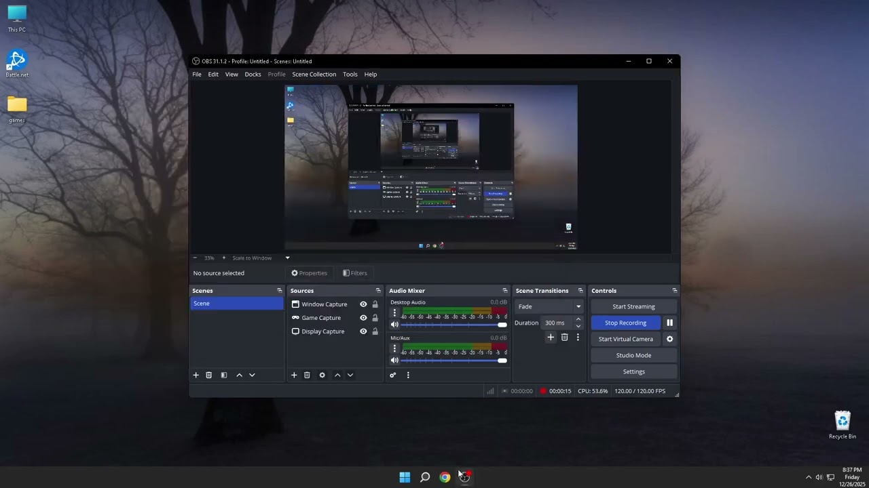Viewport: 869px width, 488px height.
Task: Open the Fade transition dropdown
Action: [549, 306]
